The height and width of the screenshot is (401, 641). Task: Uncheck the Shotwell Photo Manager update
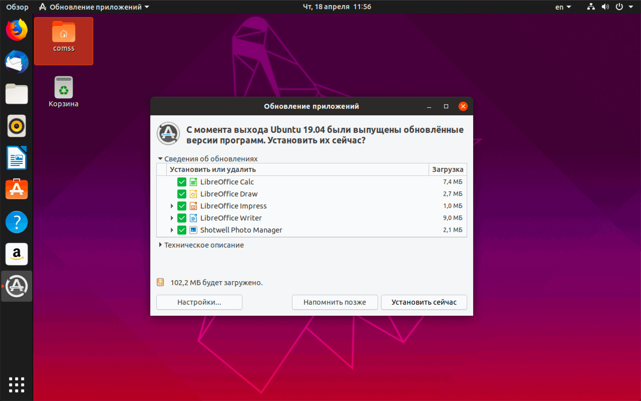(x=182, y=230)
